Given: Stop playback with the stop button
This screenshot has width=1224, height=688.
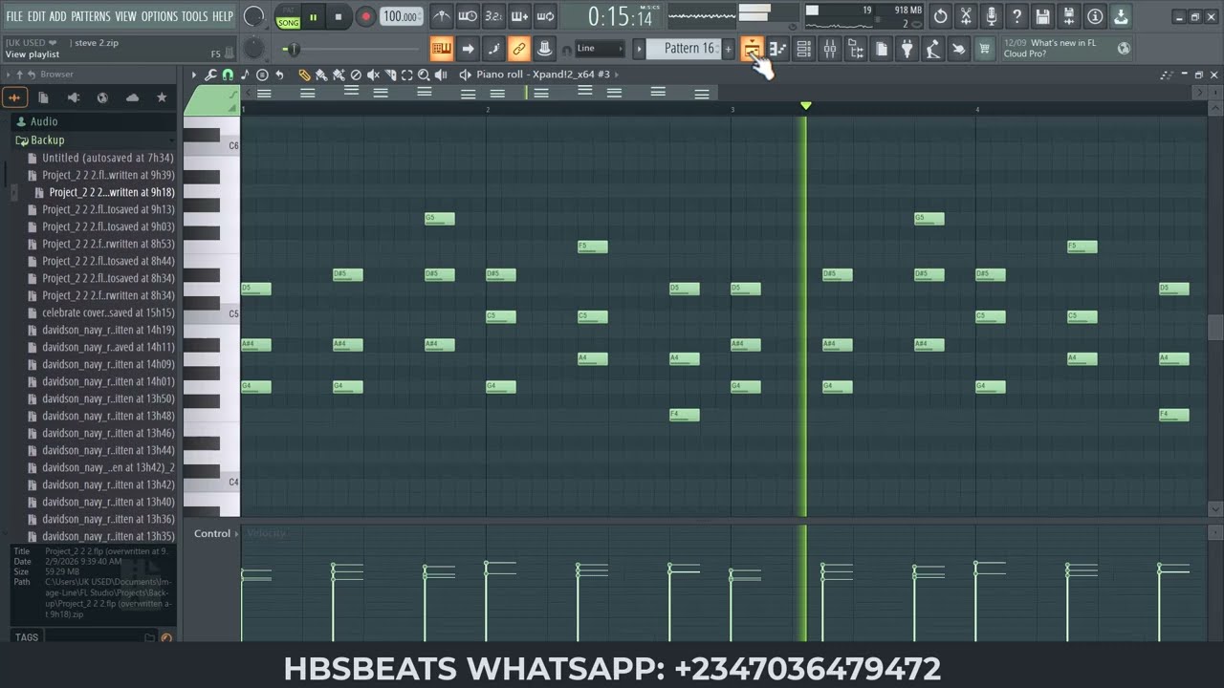Looking at the screenshot, I should pyautogui.click(x=338, y=16).
